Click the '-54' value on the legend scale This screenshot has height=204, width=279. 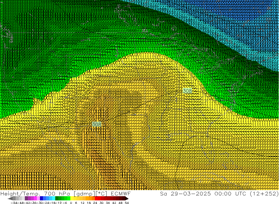click(13, 203)
